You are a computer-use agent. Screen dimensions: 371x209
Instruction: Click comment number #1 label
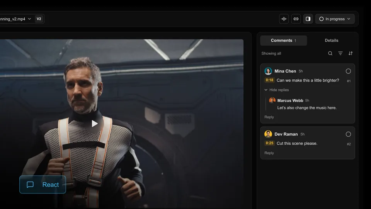pyautogui.click(x=349, y=81)
